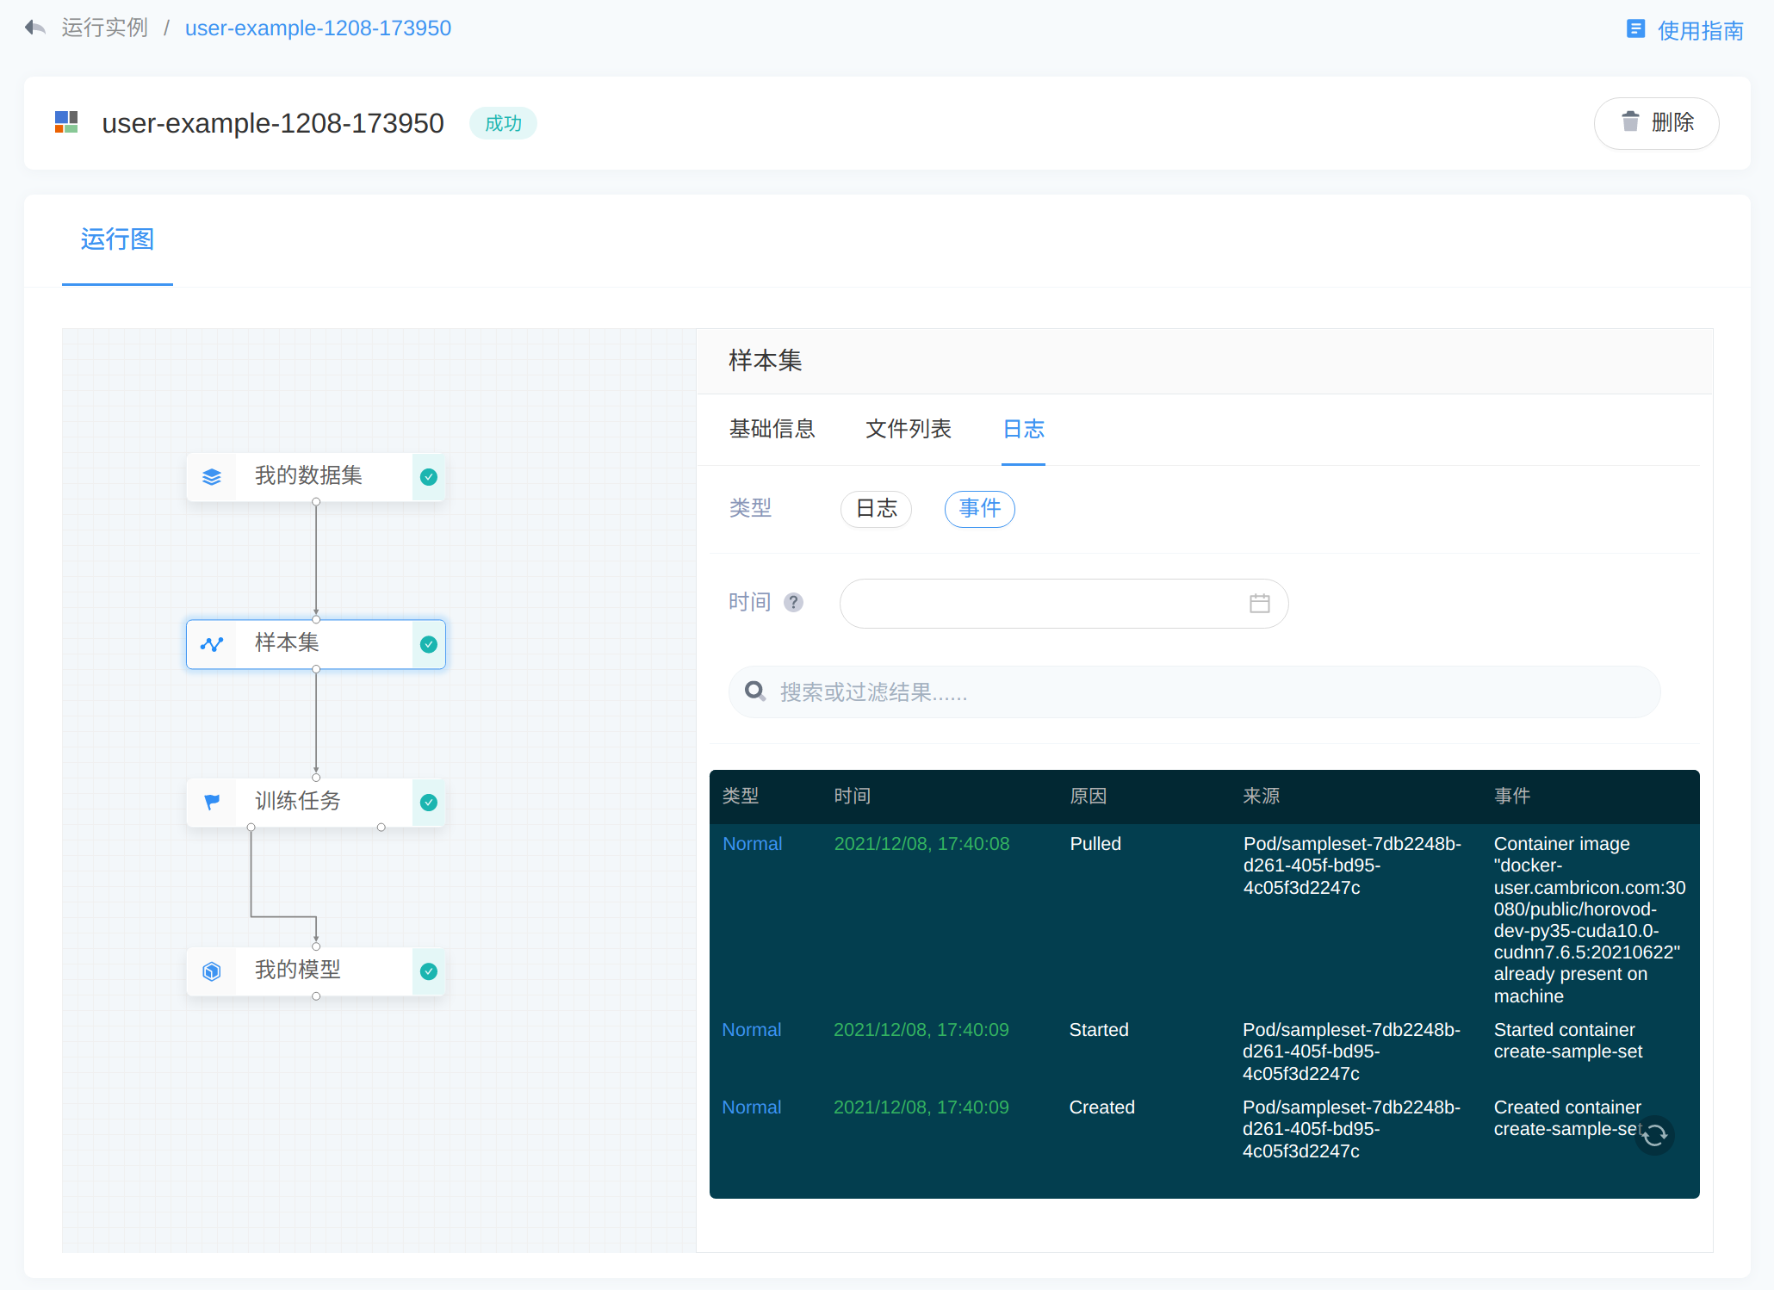Image resolution: width=1774 pixels, height=1290 pixels.
Task: Click the green checkmark on 训练任务 node
Action: [428, 802]
